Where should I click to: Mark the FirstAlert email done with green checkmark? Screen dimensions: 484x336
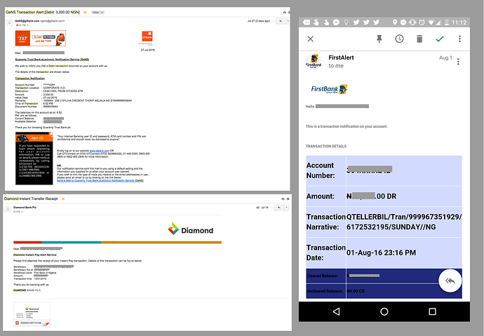click(440, 39)
